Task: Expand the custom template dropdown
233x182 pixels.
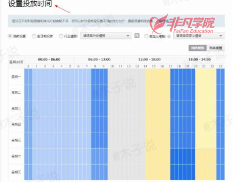Action: (199, 36)
